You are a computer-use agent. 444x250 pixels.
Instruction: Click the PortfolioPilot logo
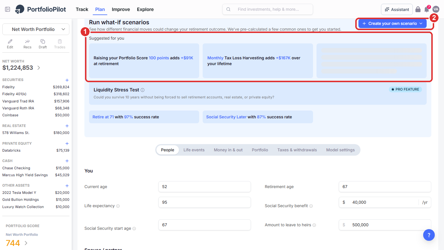point(40,9)
